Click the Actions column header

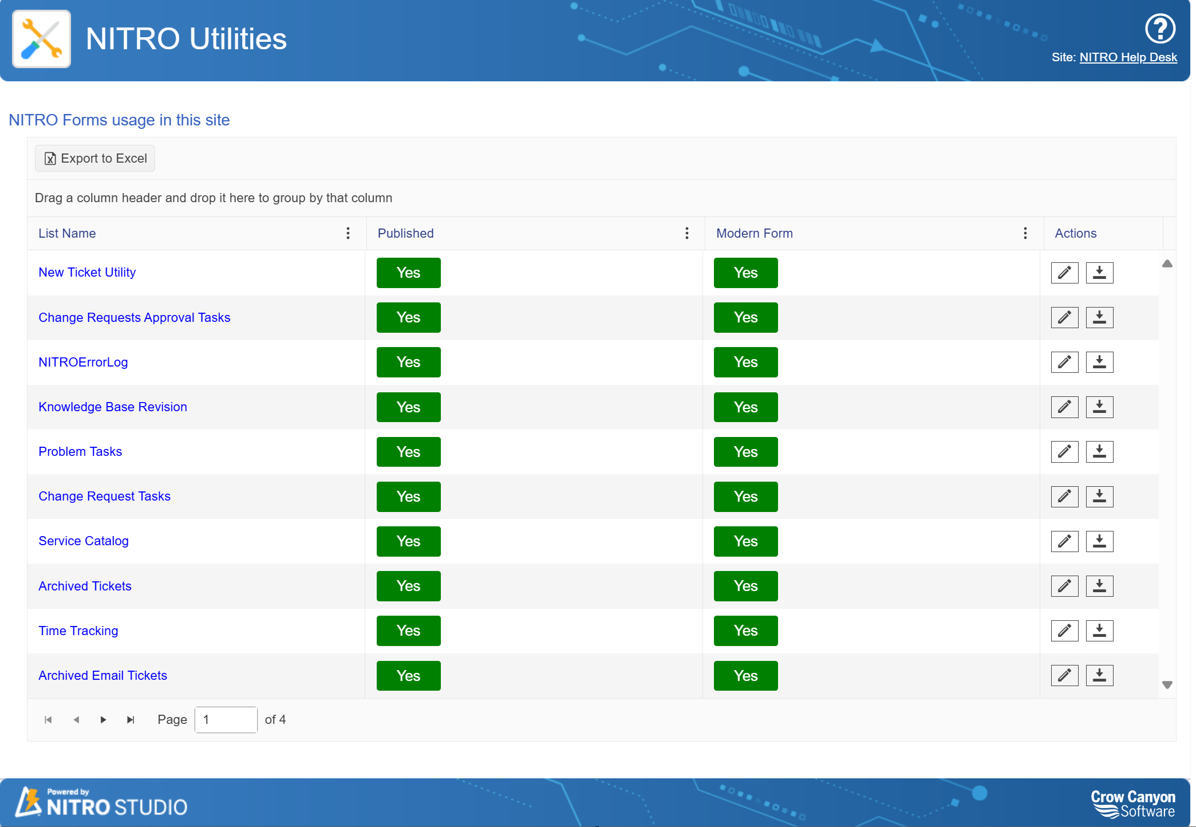pos(1075,233)
